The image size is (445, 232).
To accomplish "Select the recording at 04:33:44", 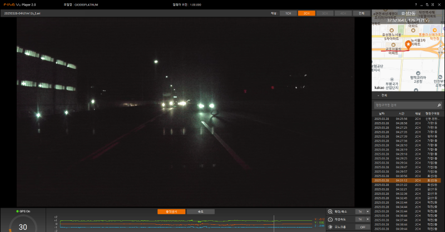I will pos(407,203).
